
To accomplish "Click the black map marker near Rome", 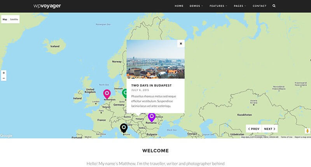I will (x=124, y=127).
